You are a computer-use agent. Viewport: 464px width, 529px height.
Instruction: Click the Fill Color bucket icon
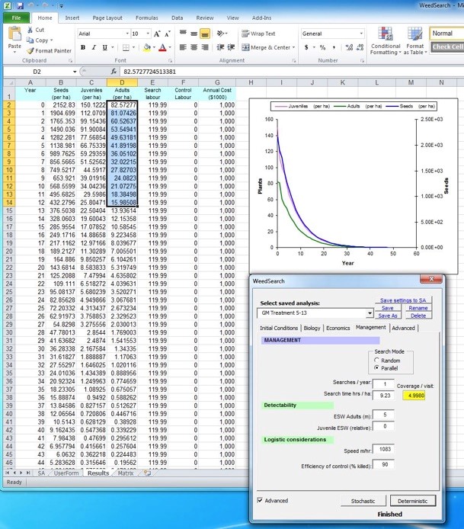[x=147, y=47]
